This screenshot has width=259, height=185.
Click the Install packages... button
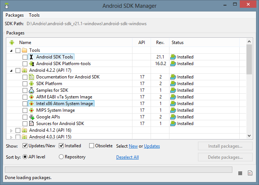pyautogui.click(x=225, y=146)
